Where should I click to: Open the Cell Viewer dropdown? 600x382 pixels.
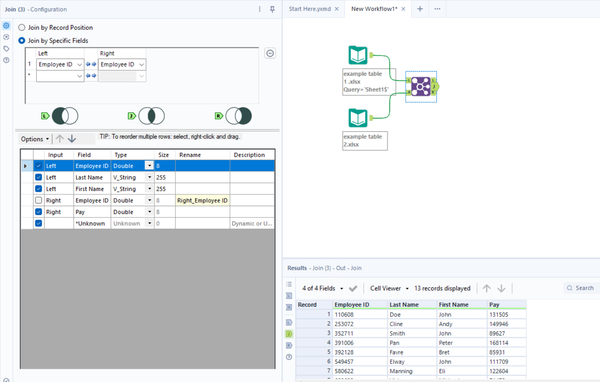[389, 289]
